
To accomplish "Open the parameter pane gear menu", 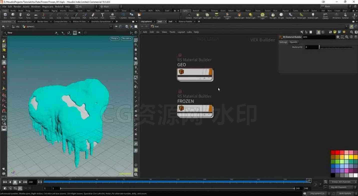I will click(338, 37).
